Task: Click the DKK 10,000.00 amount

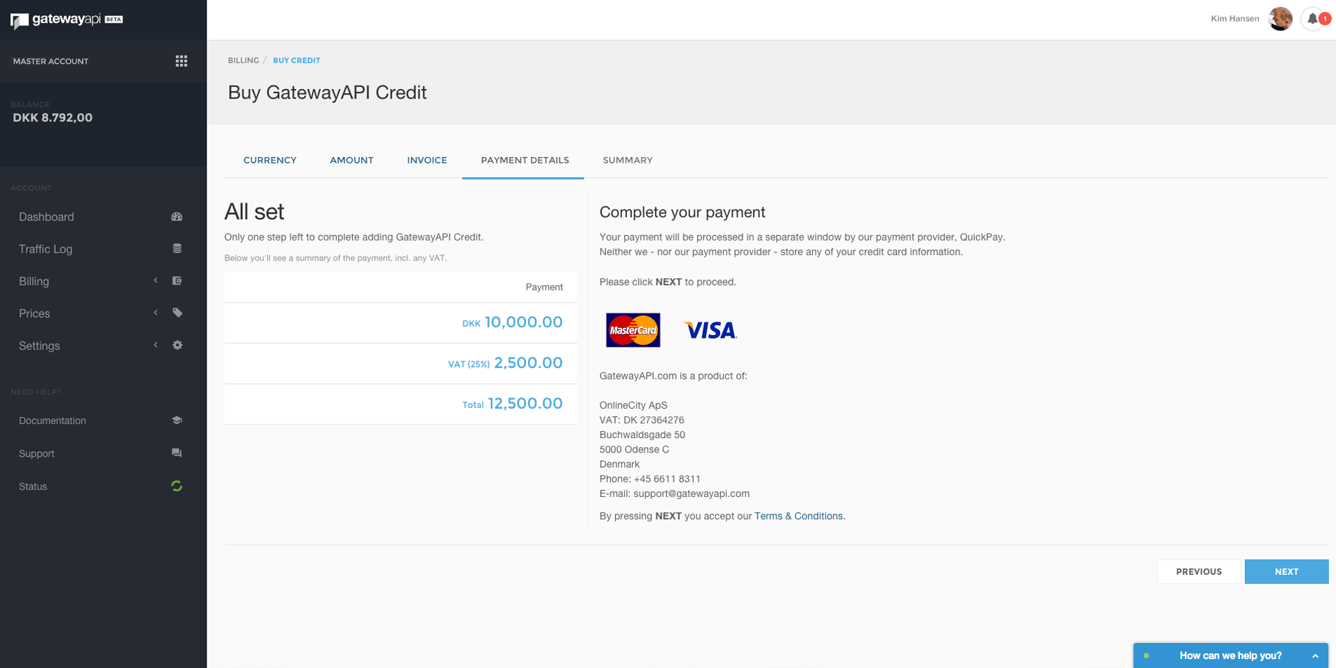Action: (x=512, y=323)
